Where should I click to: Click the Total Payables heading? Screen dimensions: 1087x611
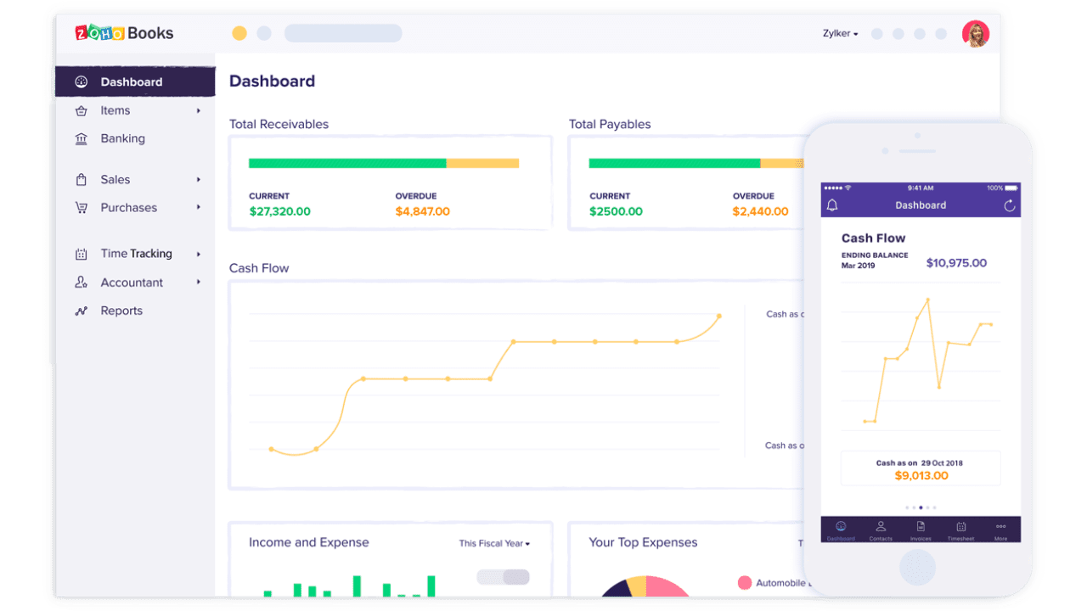[610, 124]
